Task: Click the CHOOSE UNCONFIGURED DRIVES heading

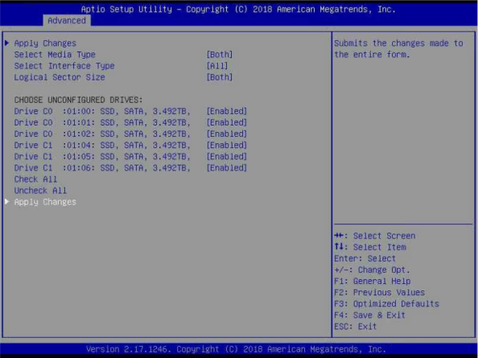Action: 78,100
